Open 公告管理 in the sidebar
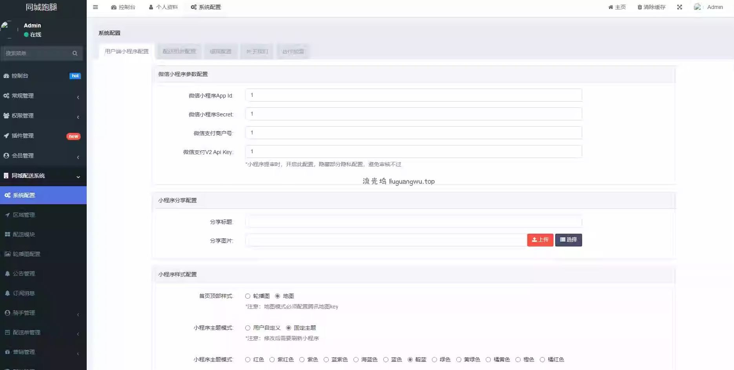Viewport: 734px width, 370px height. click(24, 274)
